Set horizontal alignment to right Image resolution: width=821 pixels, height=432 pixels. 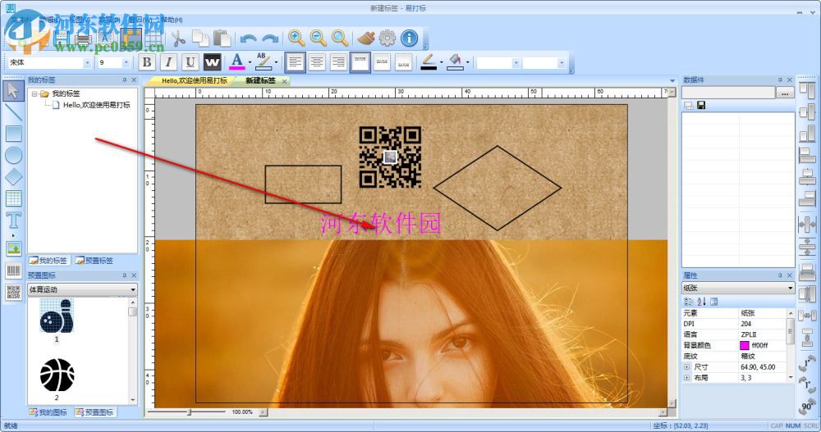click(x=339, y=62)
